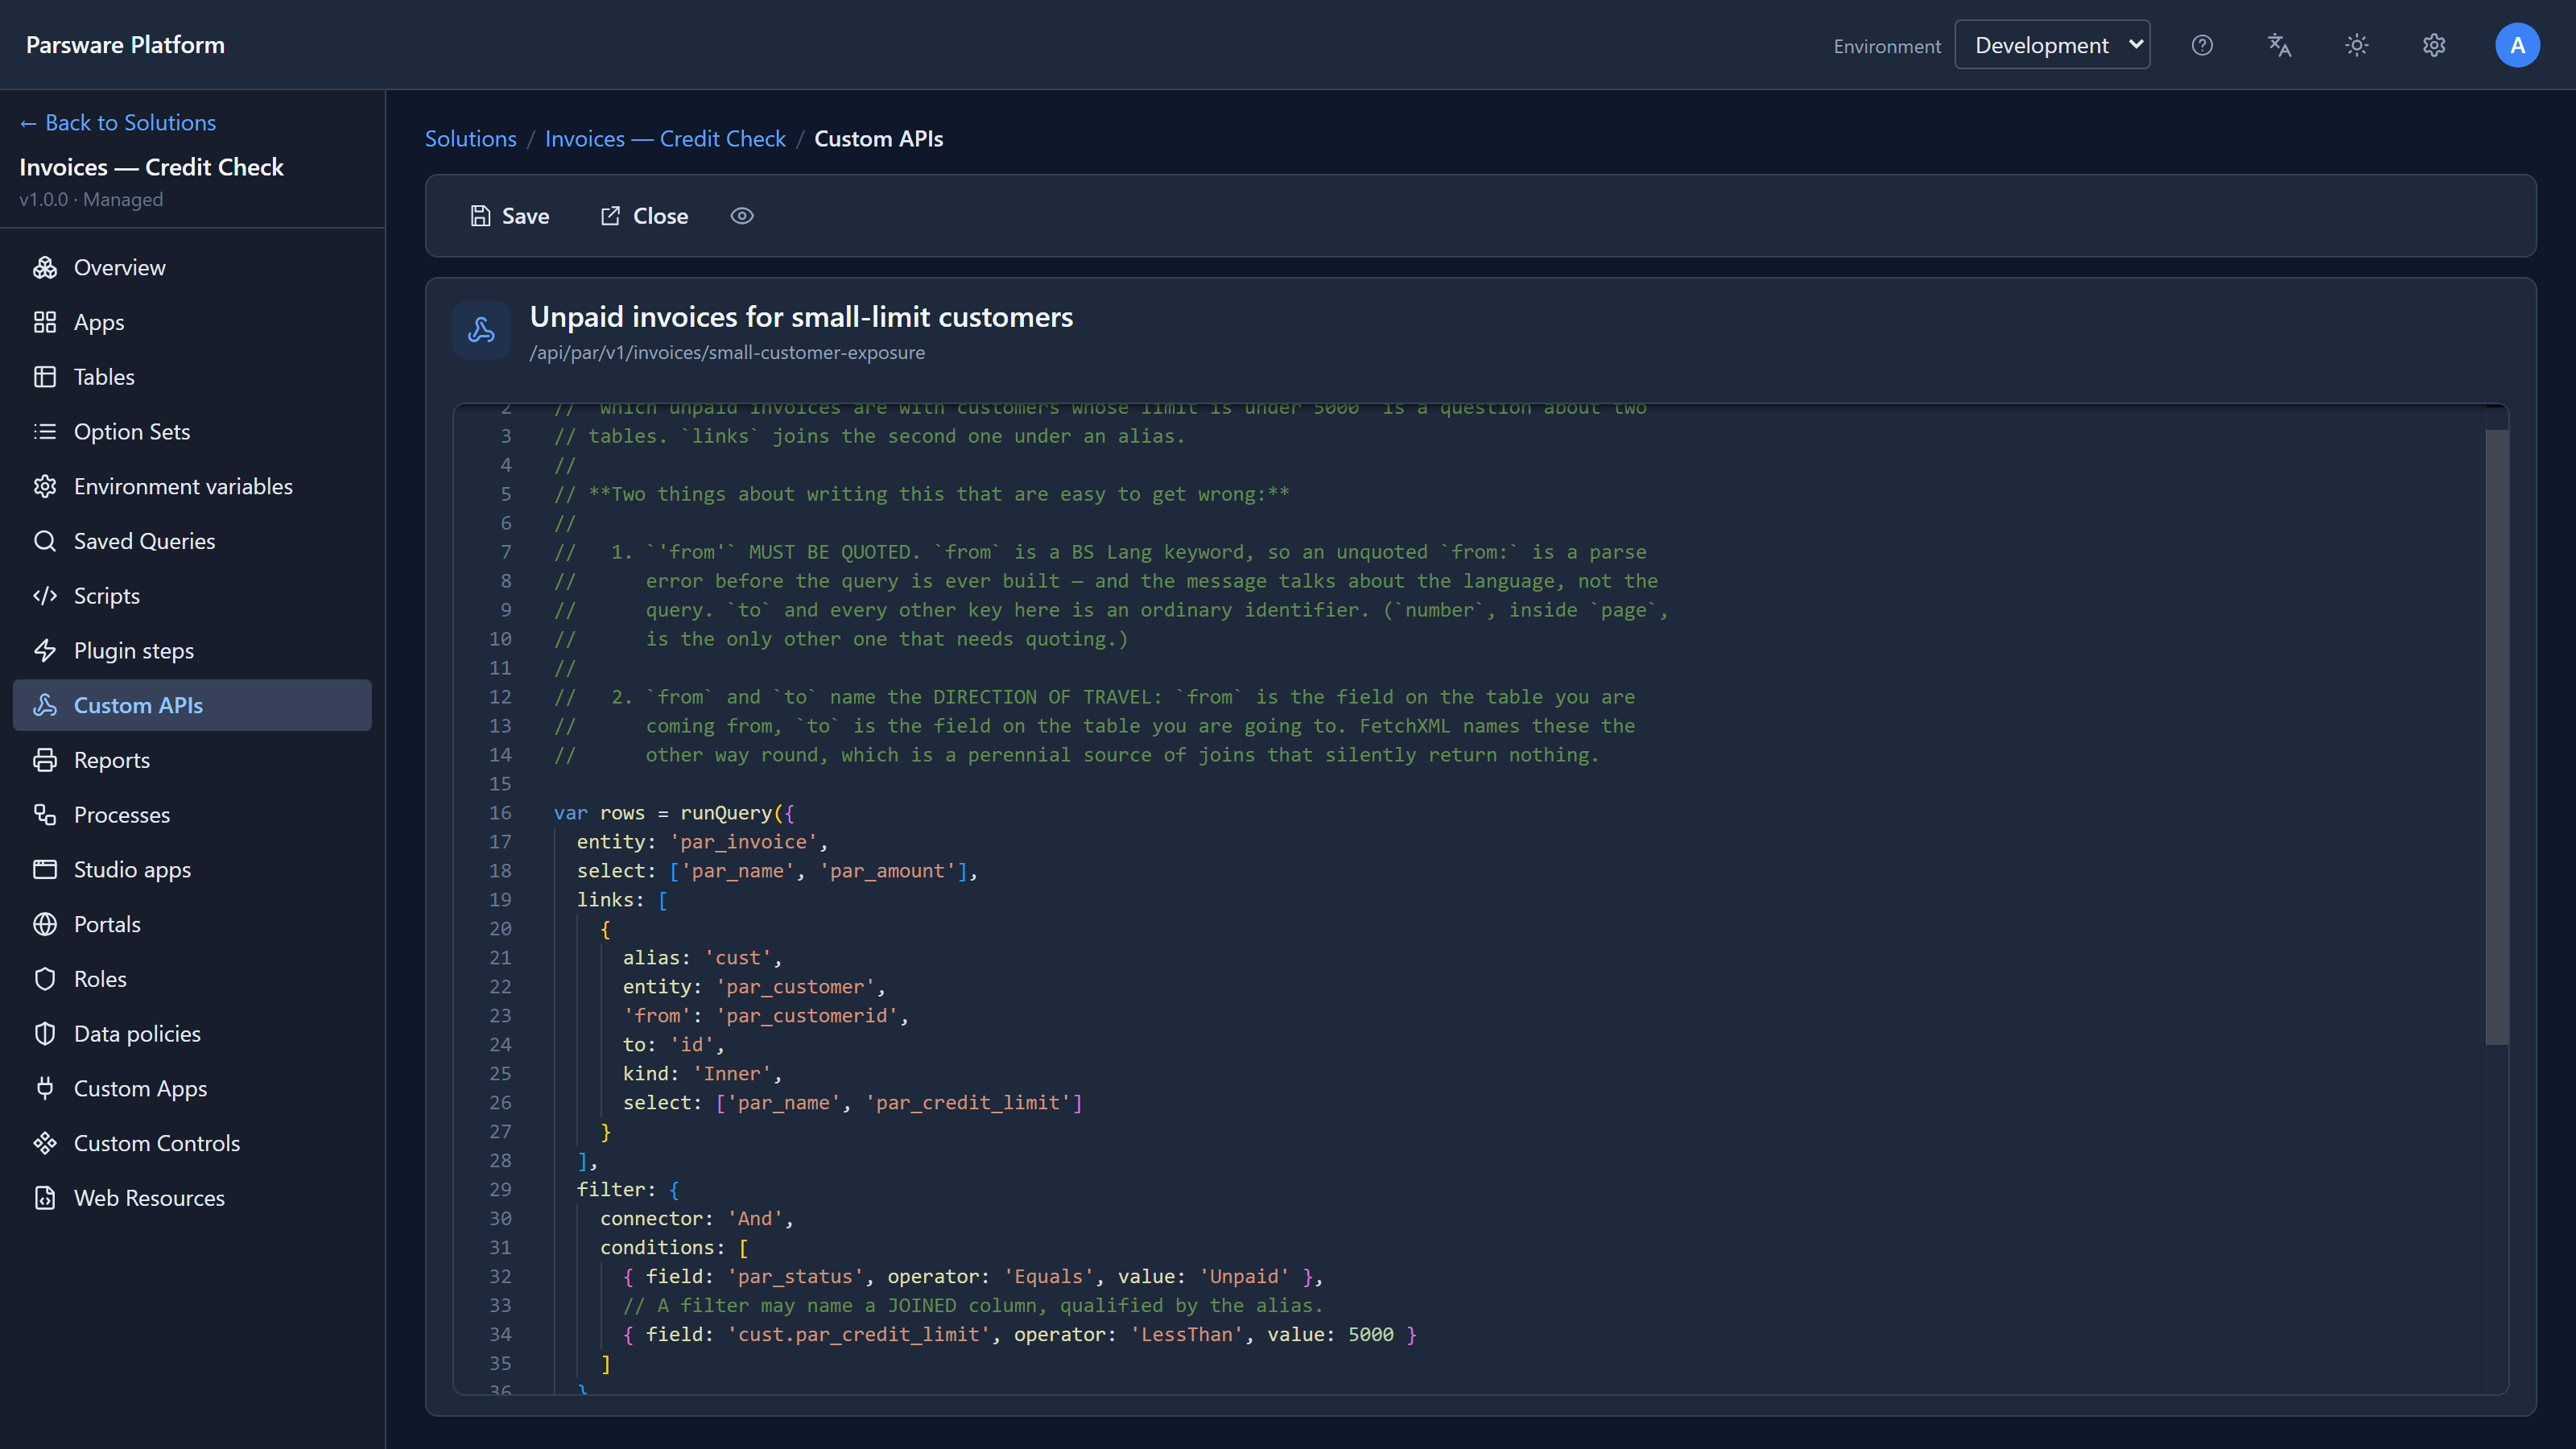The height and width of the screenshot is (1449, 2576).
Task: Go back to Solutions
Action: click(x=118, y=122)
